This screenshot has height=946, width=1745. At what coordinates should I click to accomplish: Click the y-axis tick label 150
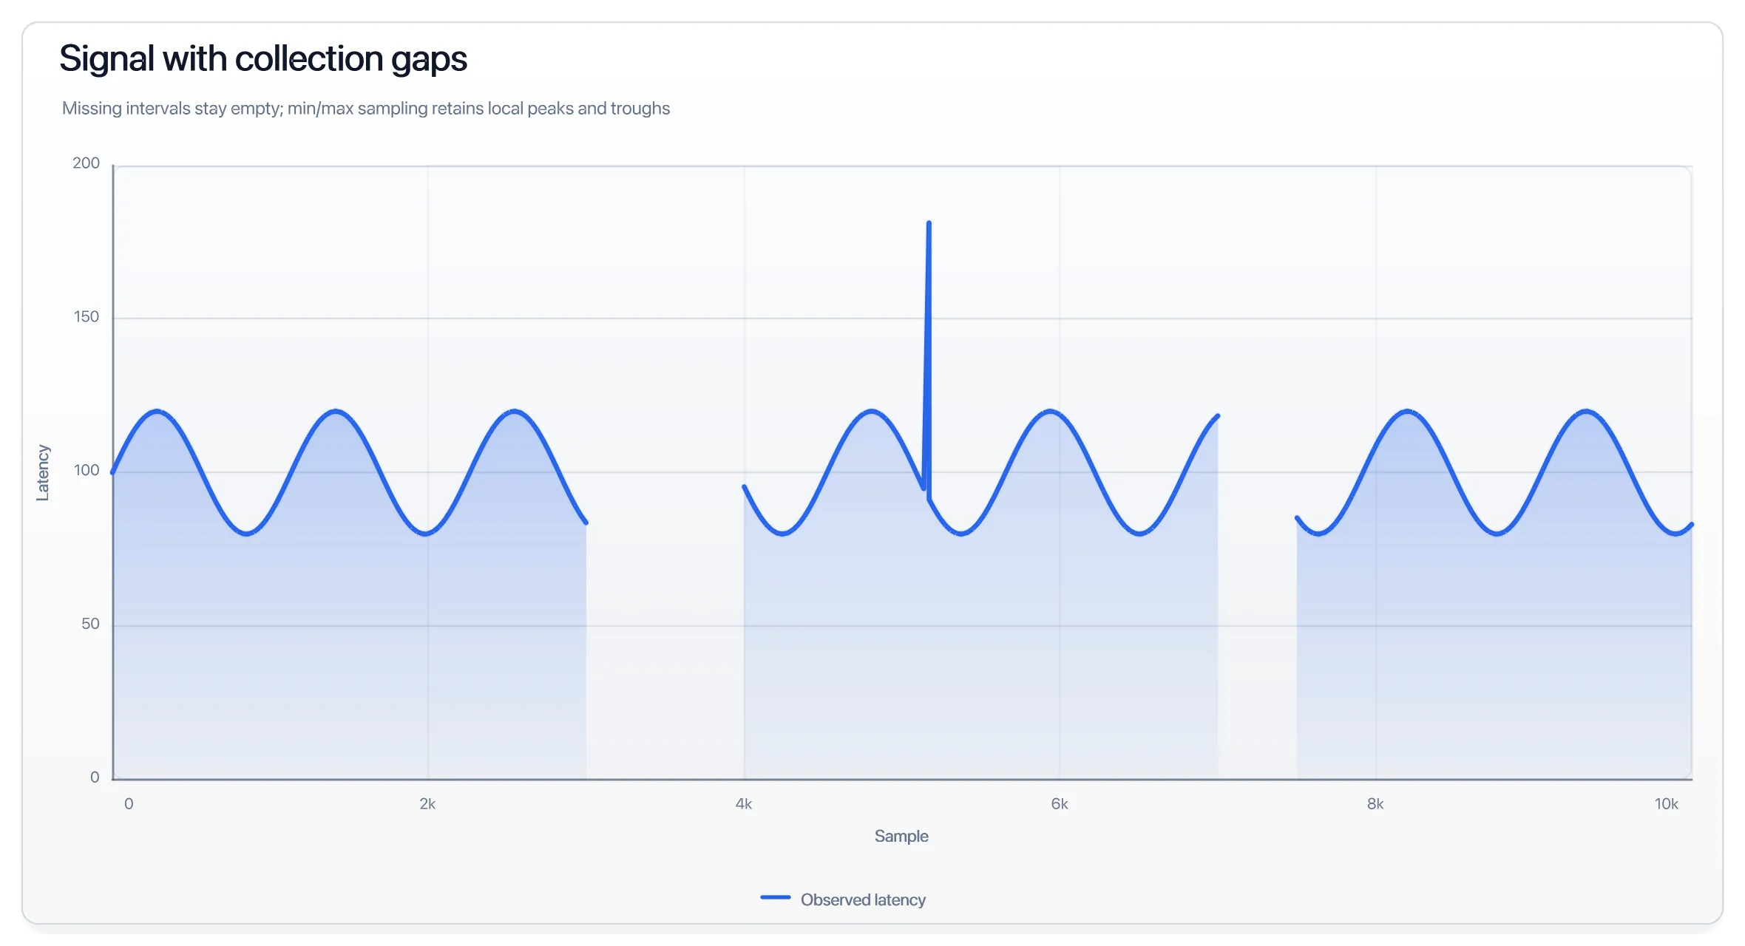click(86, 317)
